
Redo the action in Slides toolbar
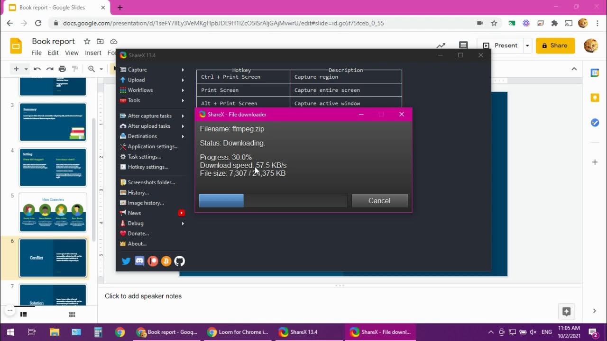tap(50, 69)
